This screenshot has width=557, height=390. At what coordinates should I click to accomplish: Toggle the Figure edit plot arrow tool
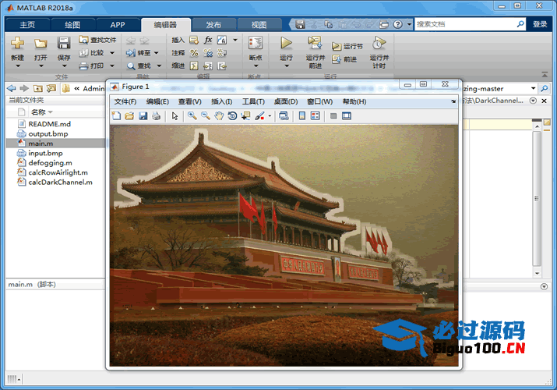click(175, 115)
